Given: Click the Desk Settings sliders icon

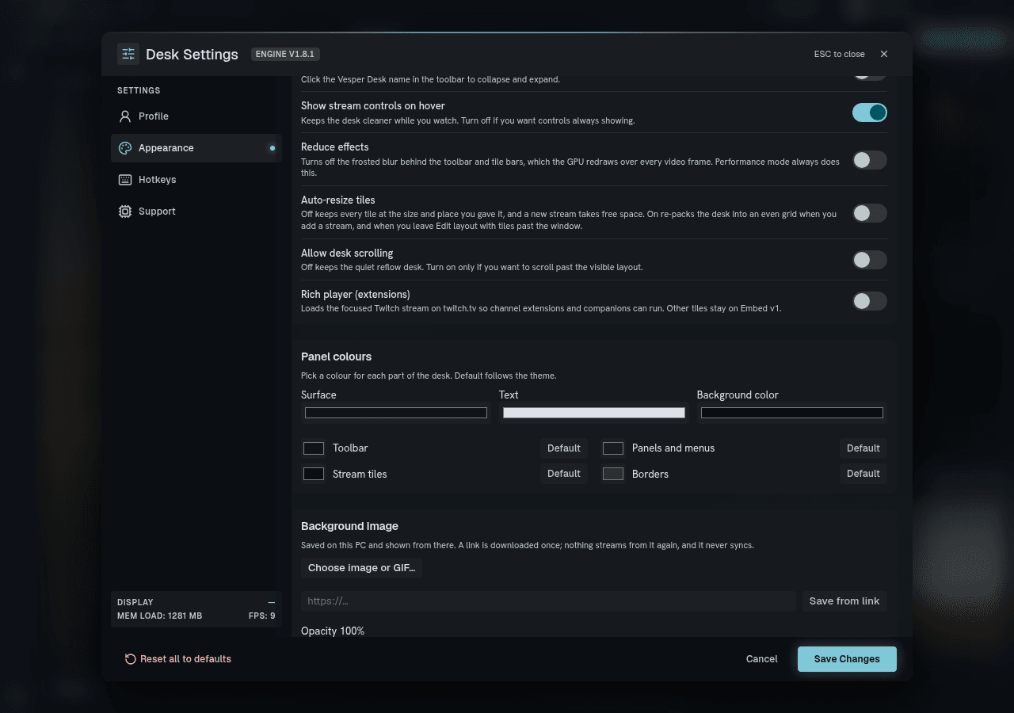Looking at the screenshot, I should click(x=128, y=54).
